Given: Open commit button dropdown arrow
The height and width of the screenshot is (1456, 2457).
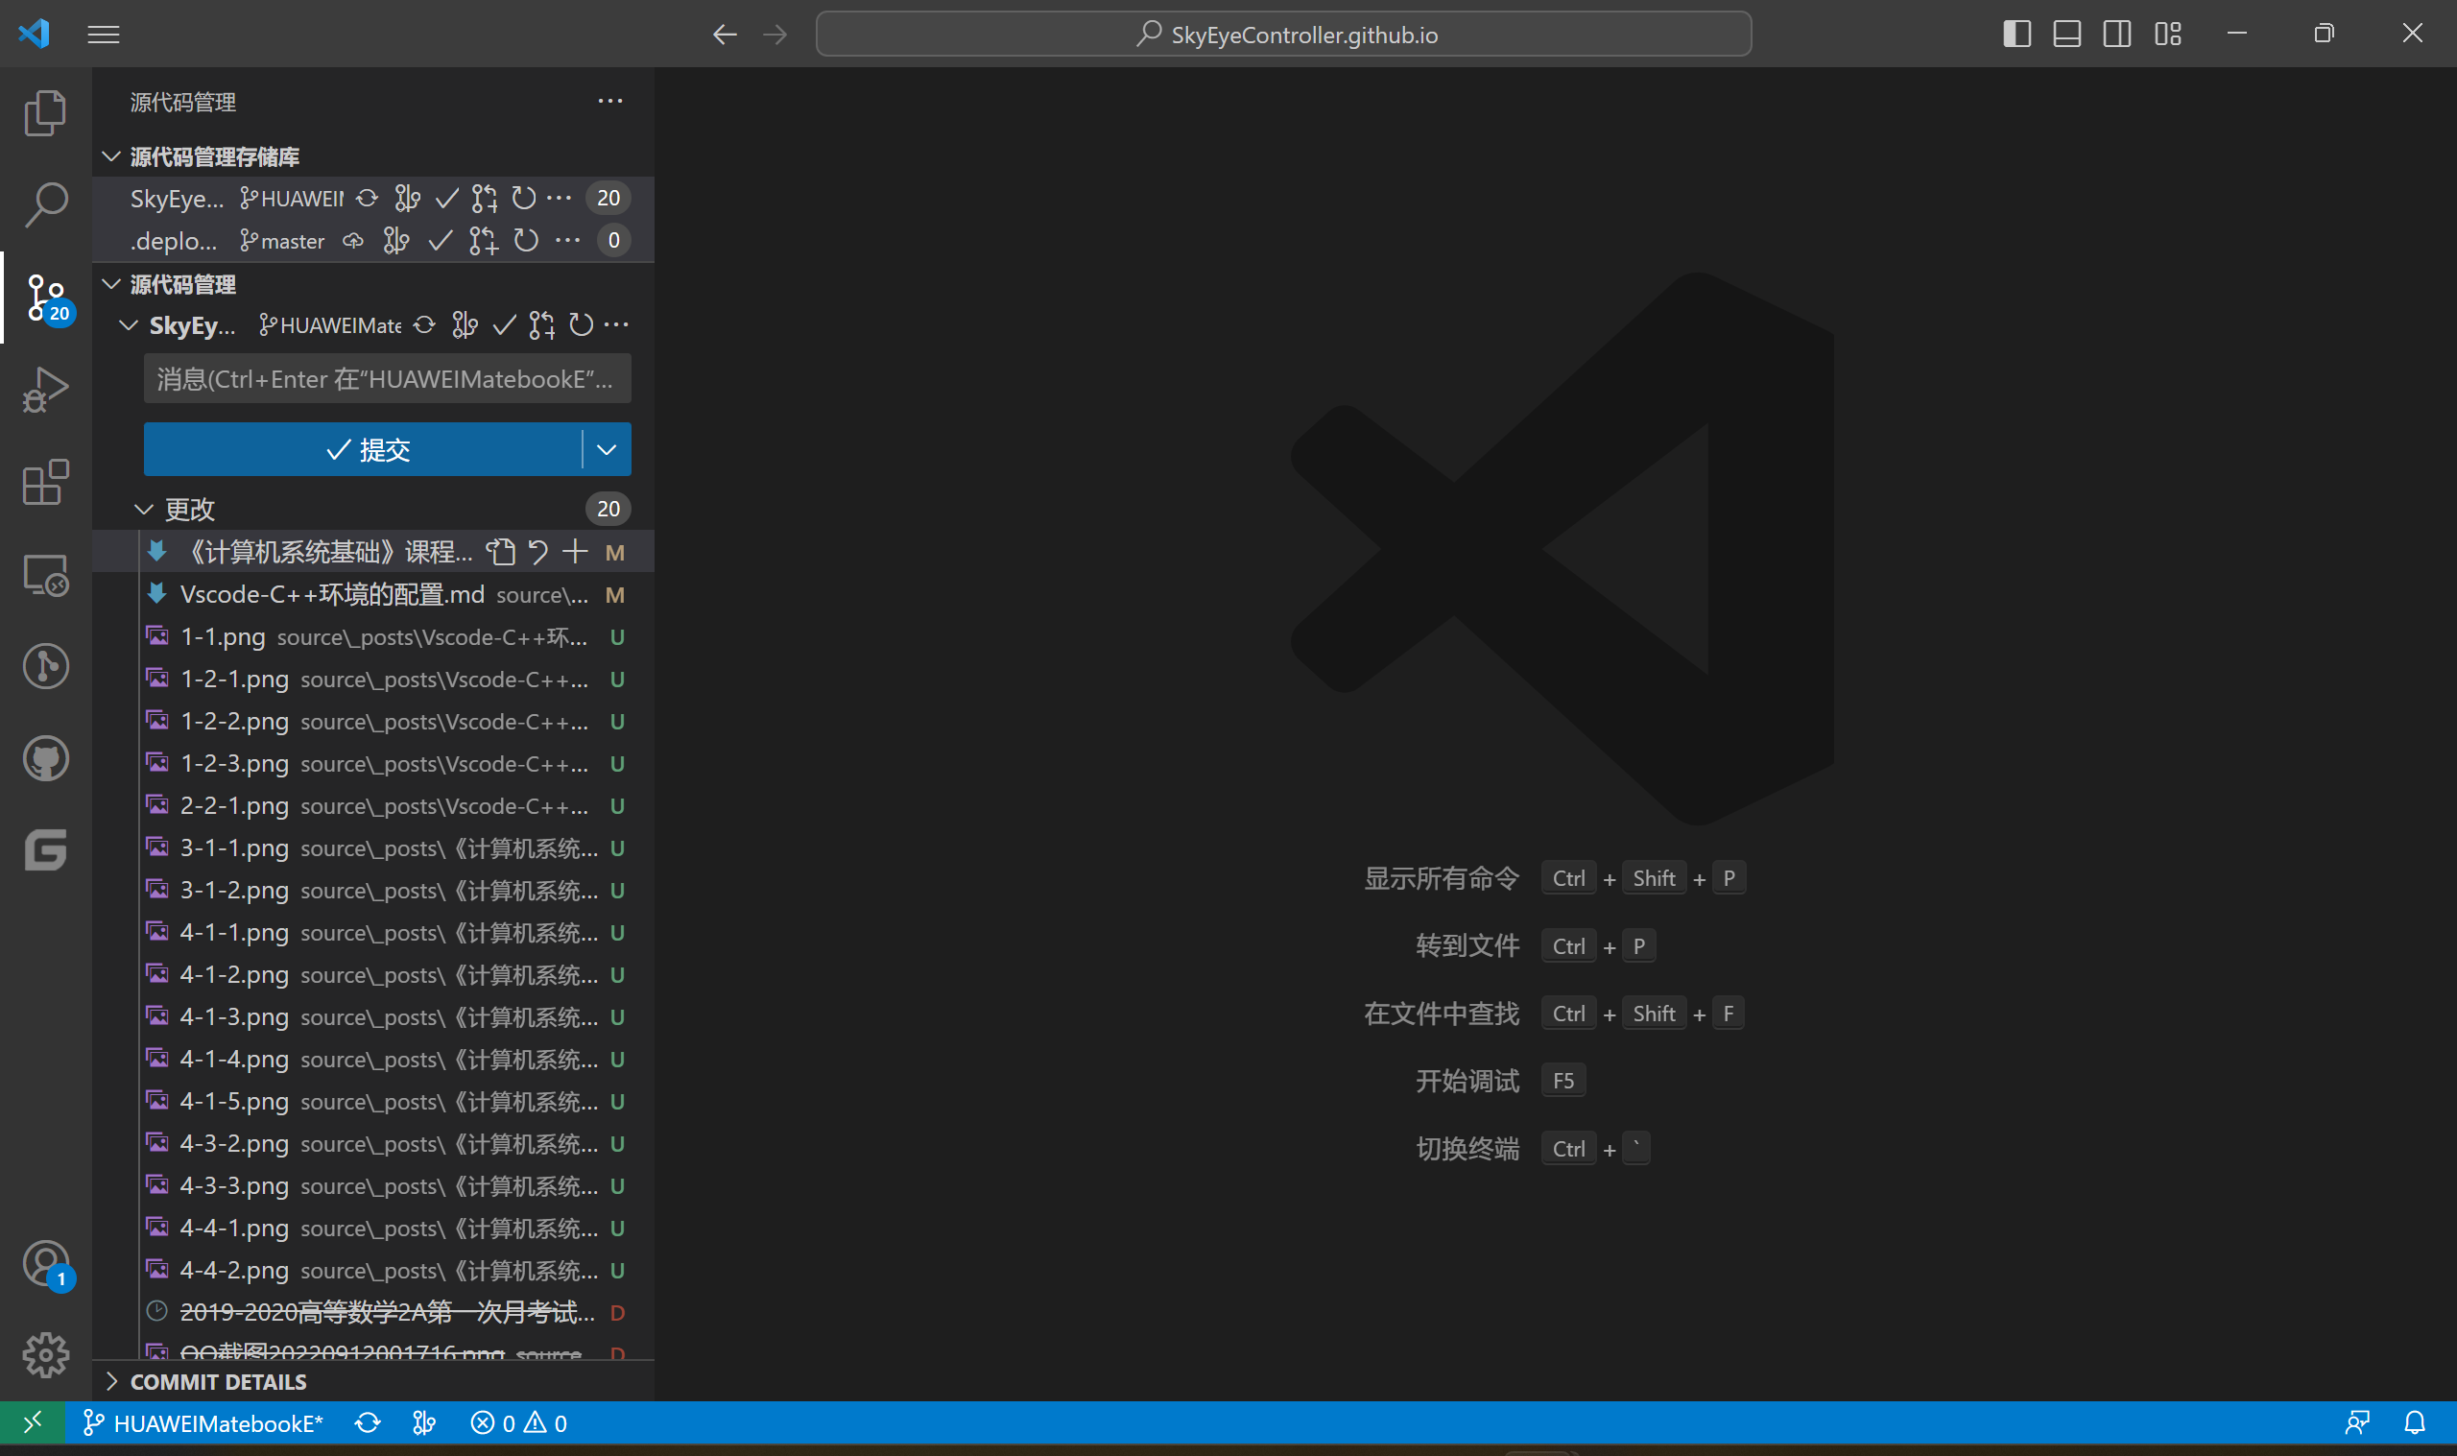Looking at the screenshot, I should click(608, 449).
